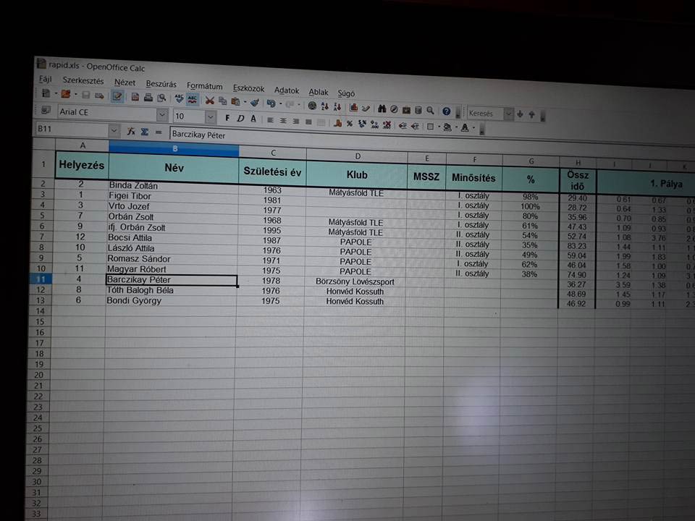695x521 pixels.
Task: Open the Find & Replace binoculars icon
Action: click(x=381, y=109)
